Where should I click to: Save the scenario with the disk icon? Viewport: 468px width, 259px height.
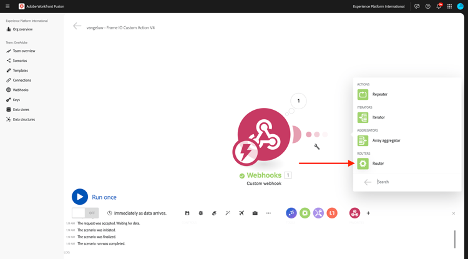tap(187, 213)
